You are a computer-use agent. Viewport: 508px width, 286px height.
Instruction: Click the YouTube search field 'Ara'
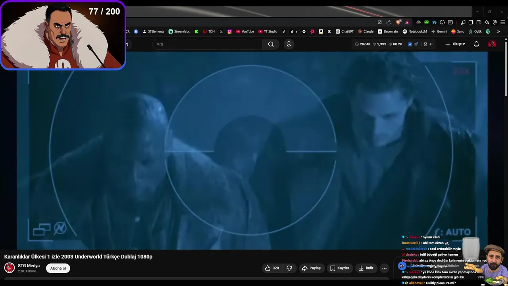click(x=207, y=44)
